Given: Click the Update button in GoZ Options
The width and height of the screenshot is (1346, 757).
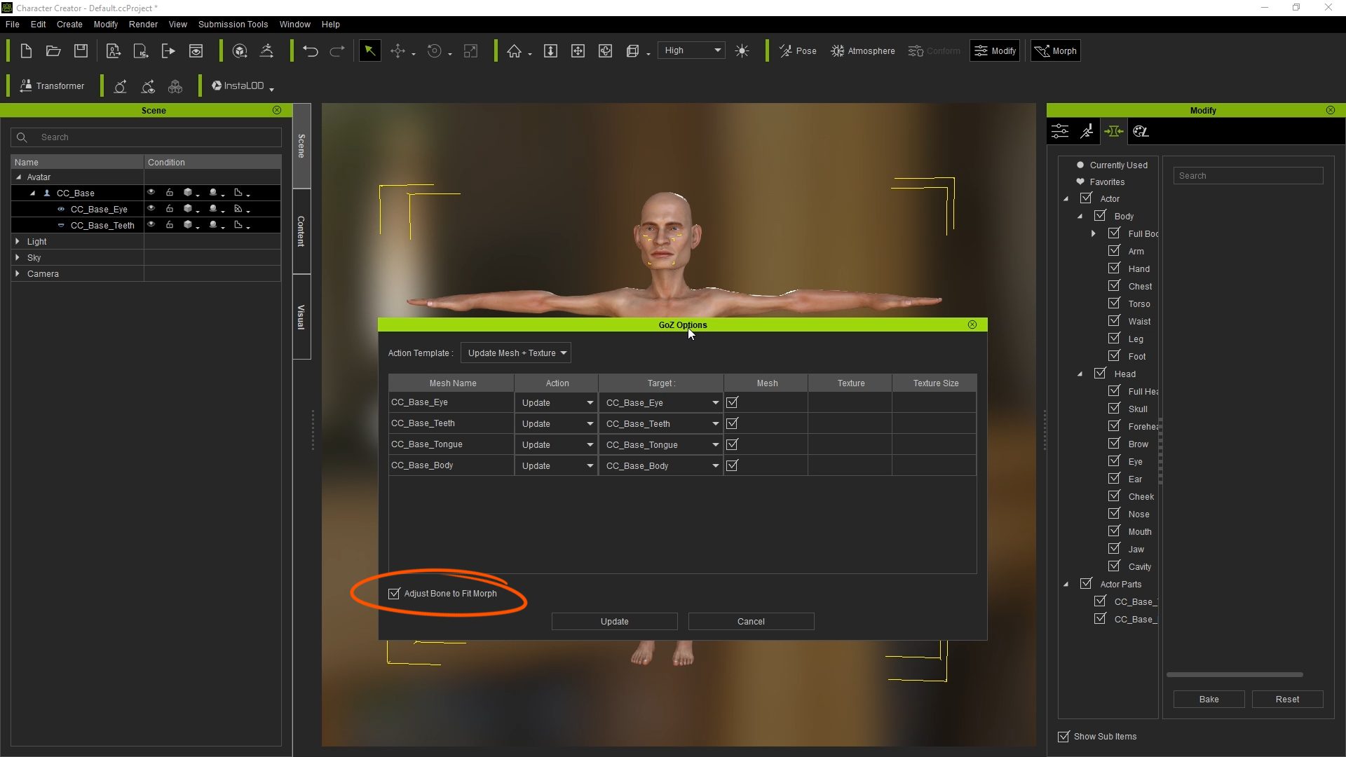Looking at the screenshot, I should pos(614,622).
